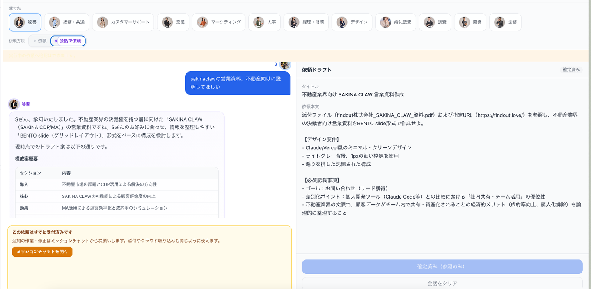Click the 依頼方法 label

click(x=17, y=41)
